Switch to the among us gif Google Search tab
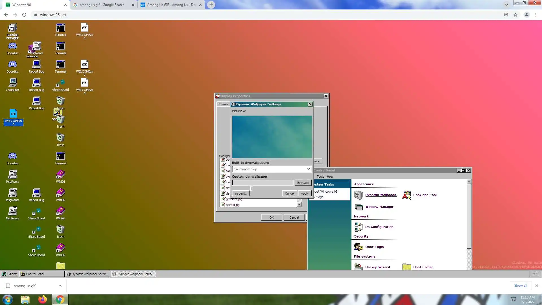The image size is (542, 305). tap(102, 5)
